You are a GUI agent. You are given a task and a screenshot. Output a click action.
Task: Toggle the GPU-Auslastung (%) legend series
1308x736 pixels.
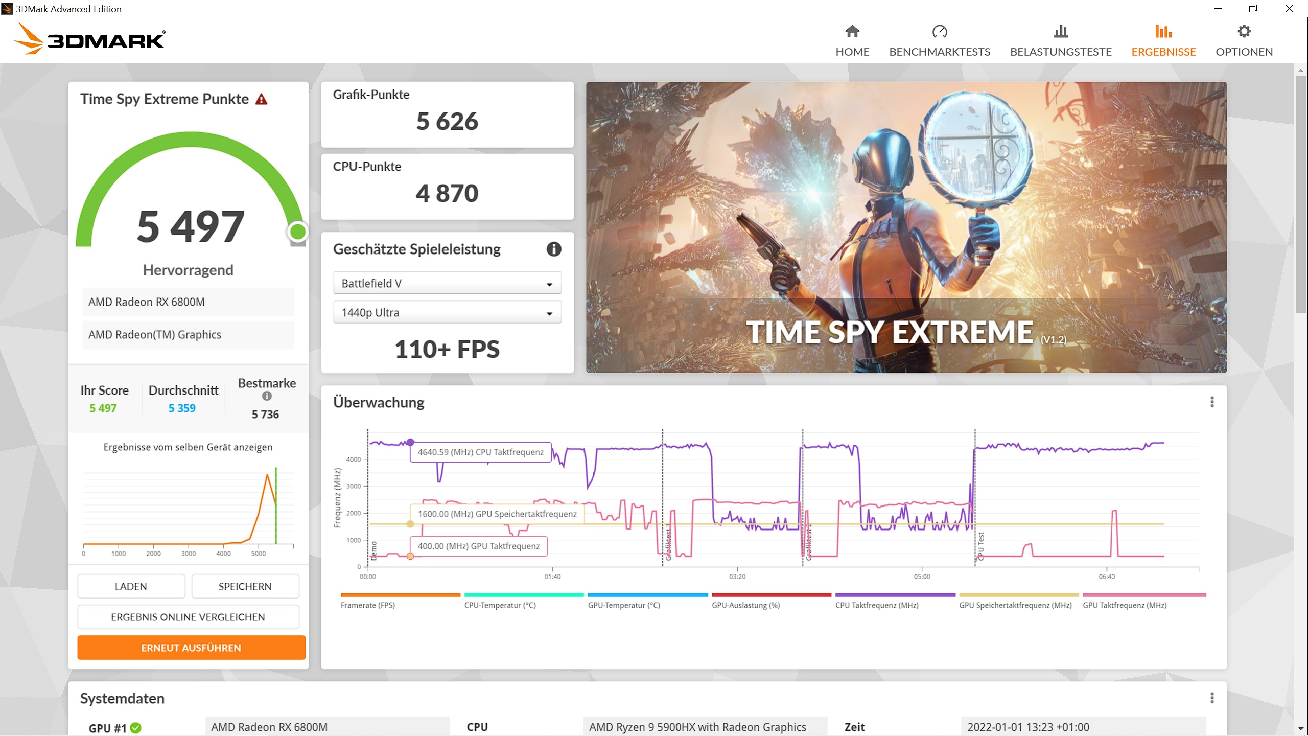coord(745,605)
